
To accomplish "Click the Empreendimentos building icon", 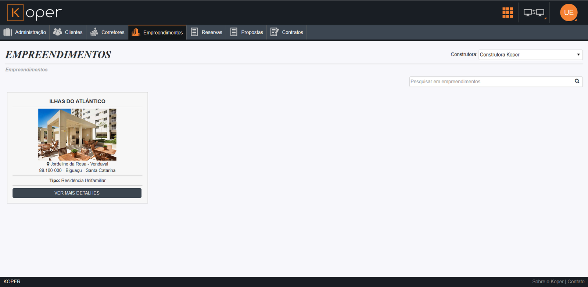I will (x=136, y=33).
